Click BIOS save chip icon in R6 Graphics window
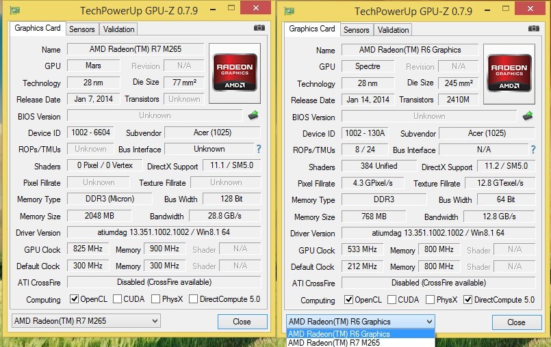 click(x=528, y=116)
